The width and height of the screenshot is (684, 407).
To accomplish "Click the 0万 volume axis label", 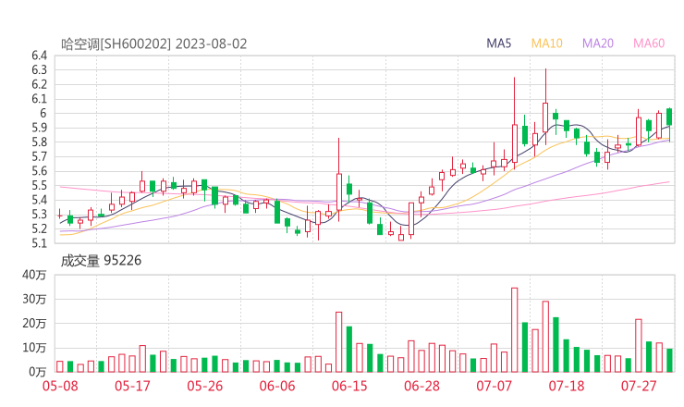I will [37, 372].
